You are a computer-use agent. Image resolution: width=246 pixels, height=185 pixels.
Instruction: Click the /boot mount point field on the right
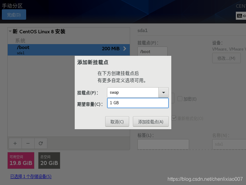pos(152,51)
